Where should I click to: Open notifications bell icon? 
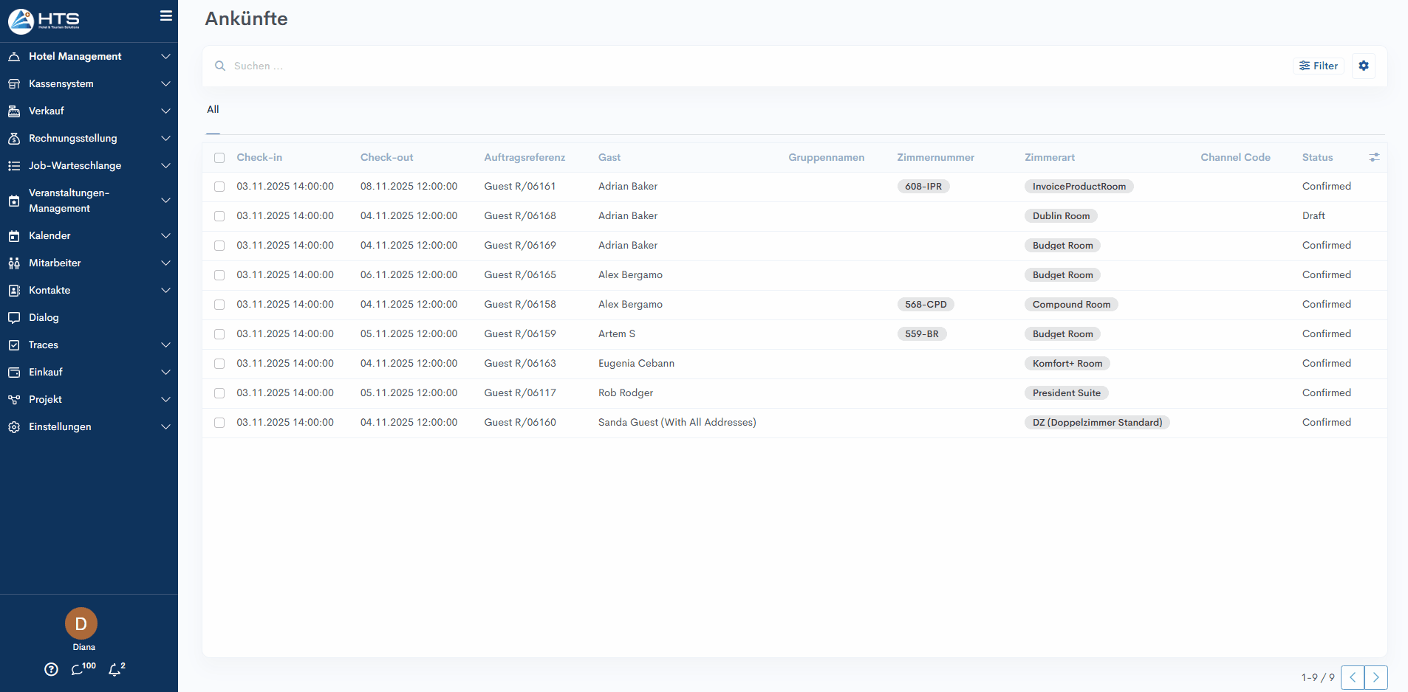point(115,669)
